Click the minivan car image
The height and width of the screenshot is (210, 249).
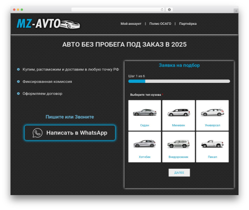(178, 112)
